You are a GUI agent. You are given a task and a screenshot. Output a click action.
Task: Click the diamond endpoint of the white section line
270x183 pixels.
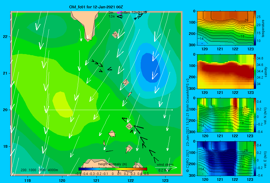click(172, 110)
